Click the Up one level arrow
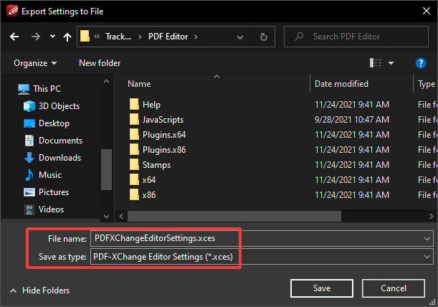 coord(67,36)
